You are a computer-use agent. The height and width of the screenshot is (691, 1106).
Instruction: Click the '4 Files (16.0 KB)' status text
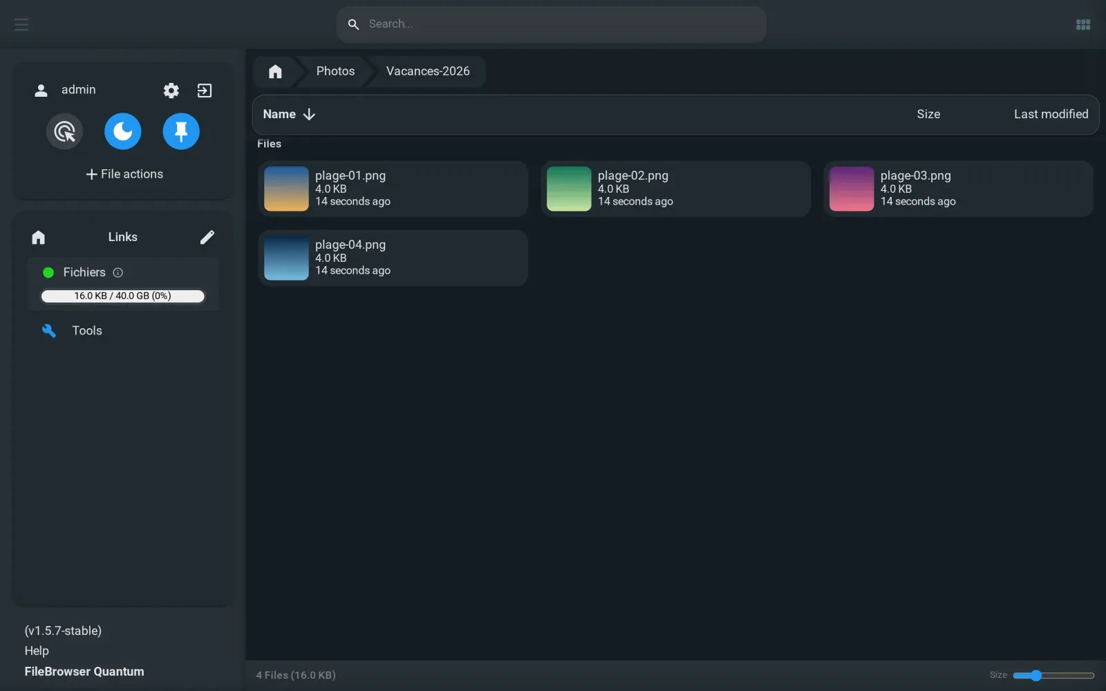pyautogui.click(x=296, y=675)
